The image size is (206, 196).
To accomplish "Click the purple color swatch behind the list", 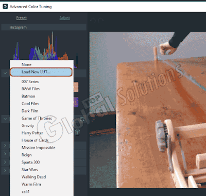I will (x=76, y=102).
